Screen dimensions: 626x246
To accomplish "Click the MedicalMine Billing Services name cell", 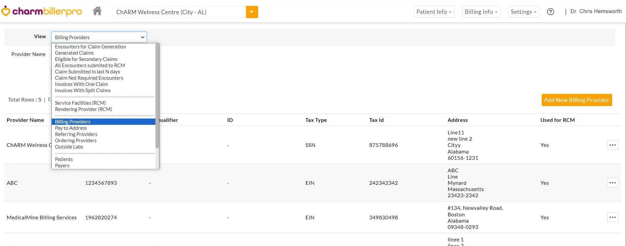I will click(41, 218).
